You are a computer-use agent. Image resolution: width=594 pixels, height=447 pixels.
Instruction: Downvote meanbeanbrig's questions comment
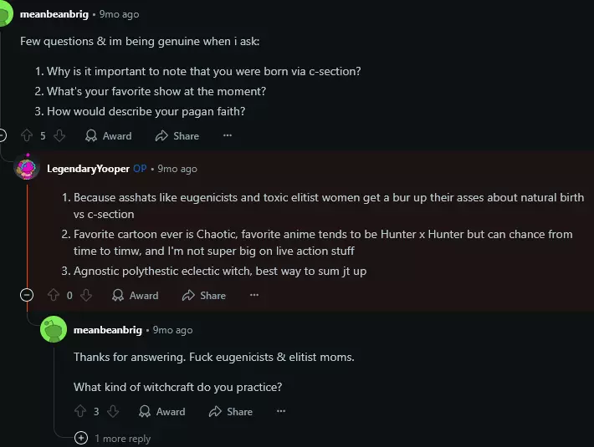[x=59, y=135]
